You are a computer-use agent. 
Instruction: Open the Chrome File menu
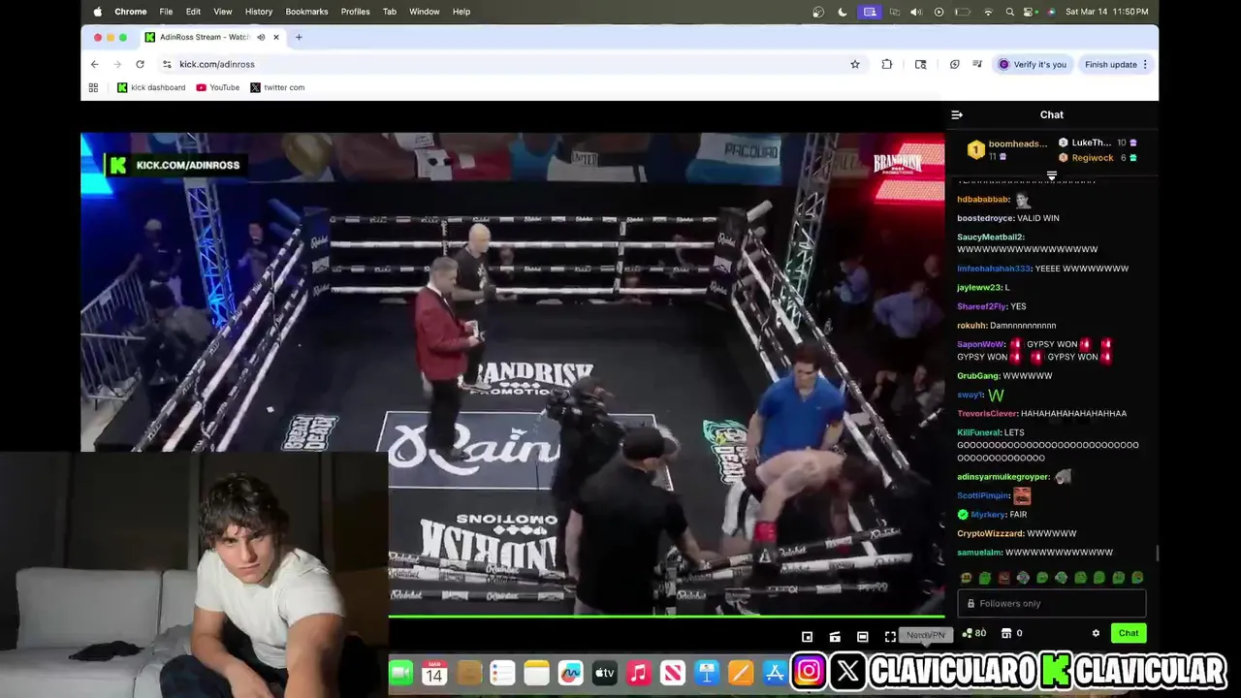pos(166,12)
